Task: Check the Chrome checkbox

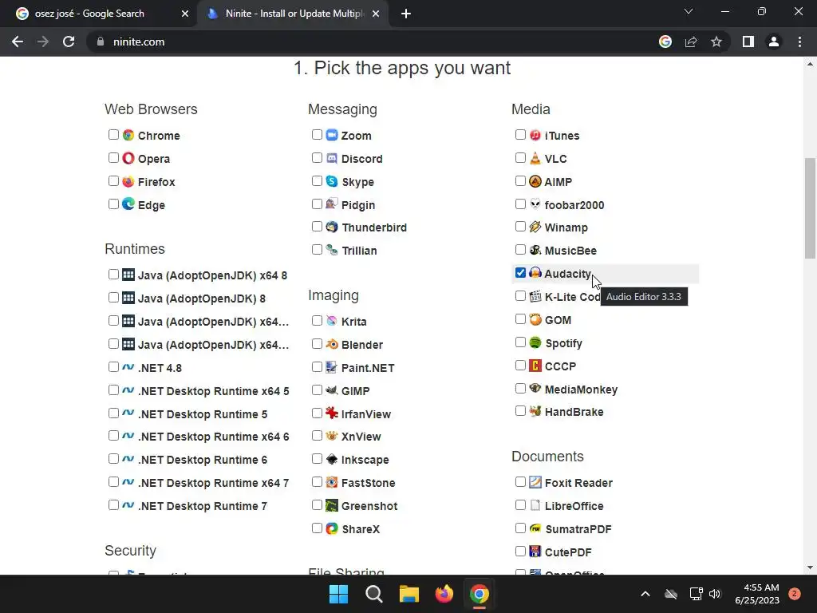Action: tap(113, 134)
